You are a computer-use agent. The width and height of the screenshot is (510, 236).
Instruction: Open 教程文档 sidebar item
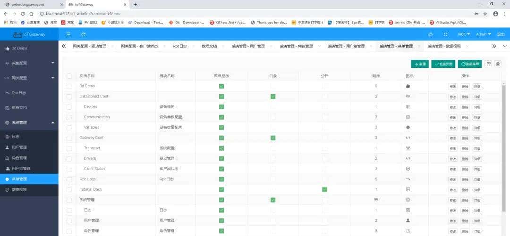[29, 108]
